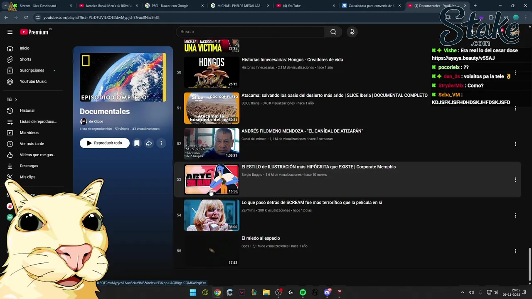
Task: Search with the magnifier button
Action: pyautogui.click(x=333, y=32)
